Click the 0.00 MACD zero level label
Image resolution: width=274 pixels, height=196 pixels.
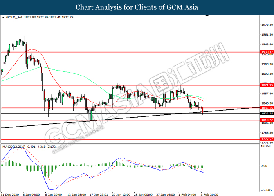[264, 165]
